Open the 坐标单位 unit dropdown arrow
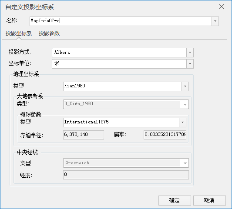232x209 pixels. coord(190,64)
